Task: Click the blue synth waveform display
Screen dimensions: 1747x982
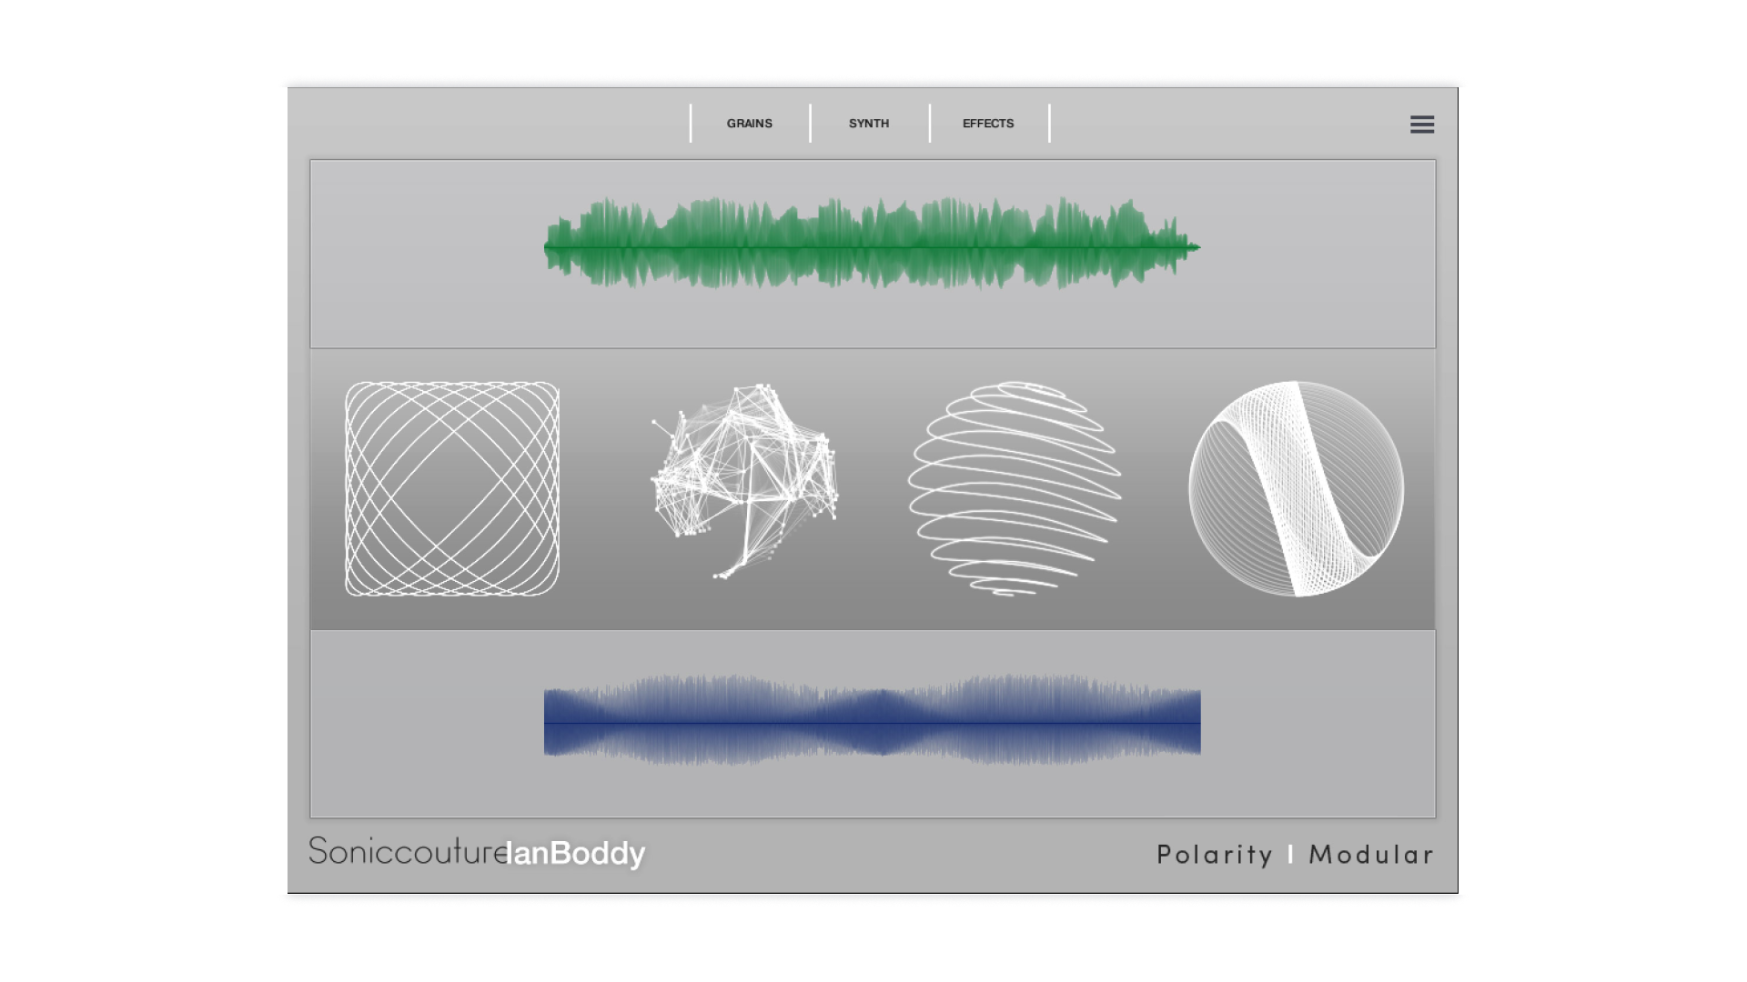Action: pos(872,723)
